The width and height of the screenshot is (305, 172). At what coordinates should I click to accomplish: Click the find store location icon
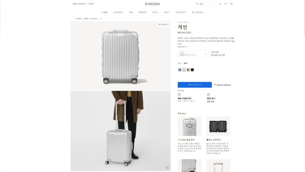click(x=208, y=95)
